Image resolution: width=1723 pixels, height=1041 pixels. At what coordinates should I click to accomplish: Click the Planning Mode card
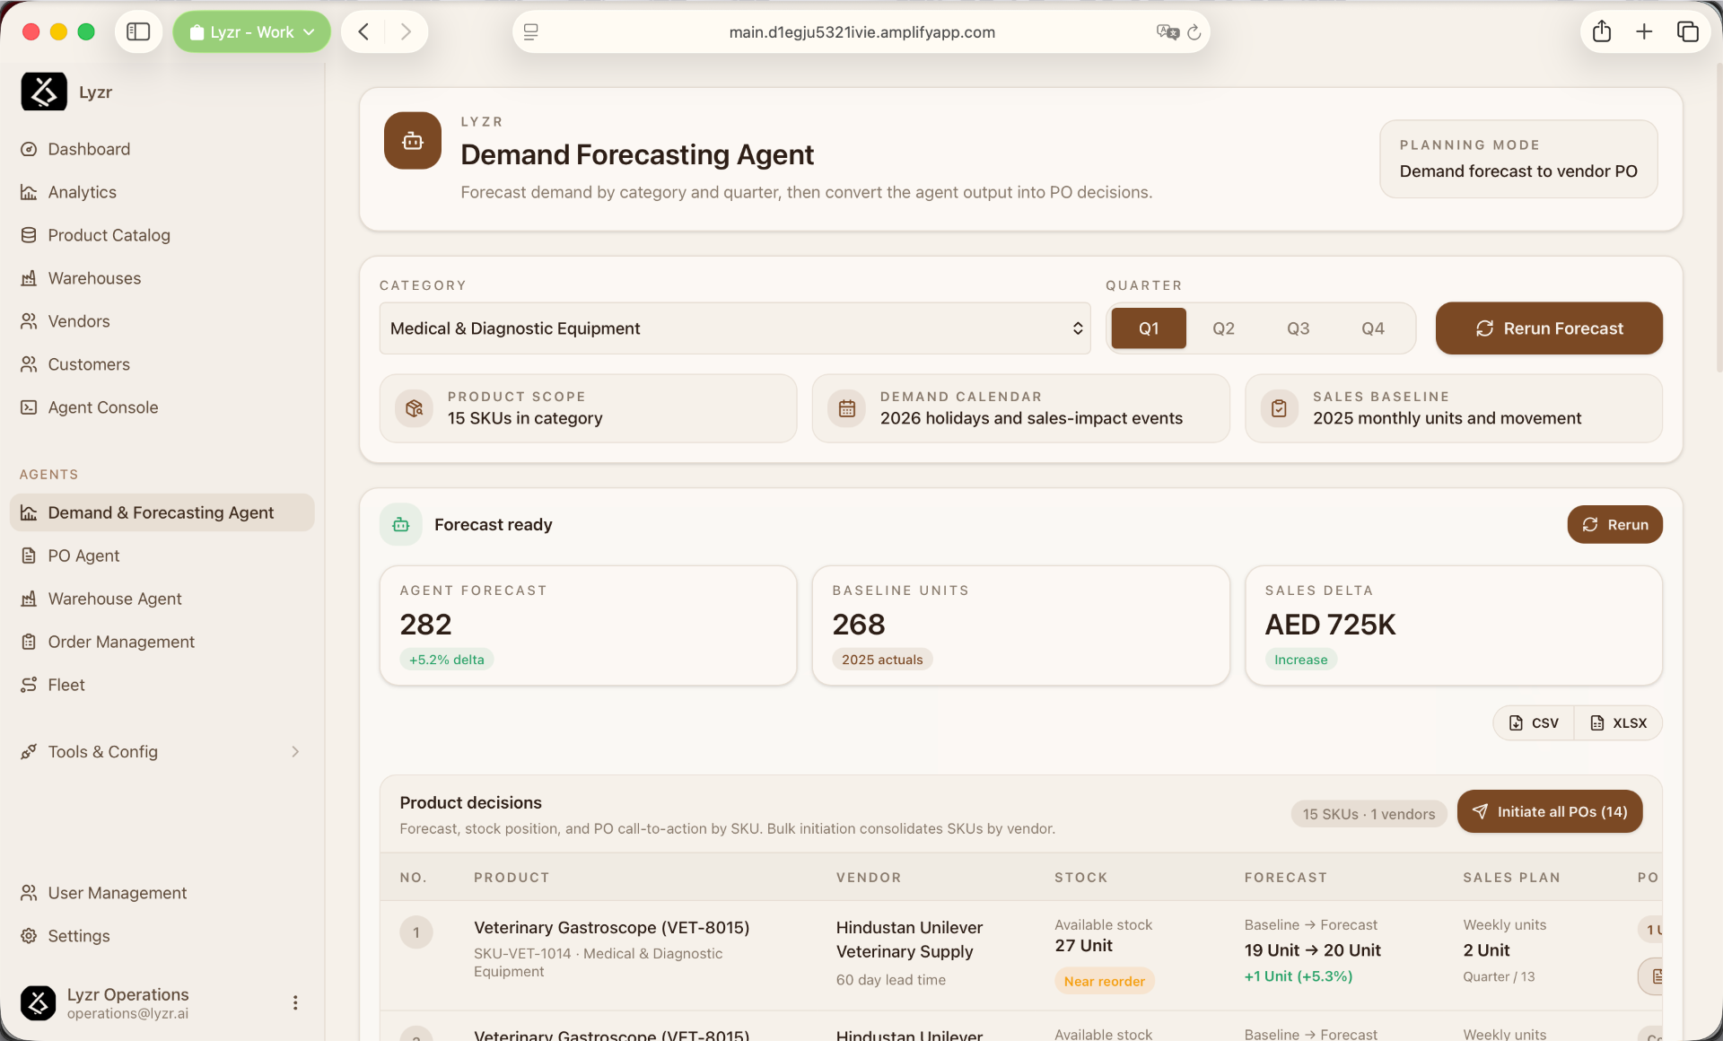click(x=1518, y=159)
